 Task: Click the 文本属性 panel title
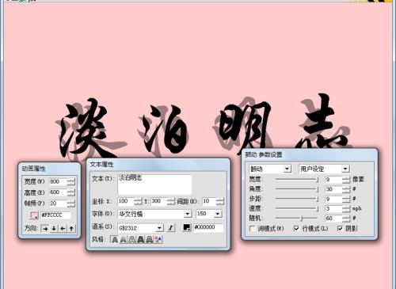tap(101, 164)
